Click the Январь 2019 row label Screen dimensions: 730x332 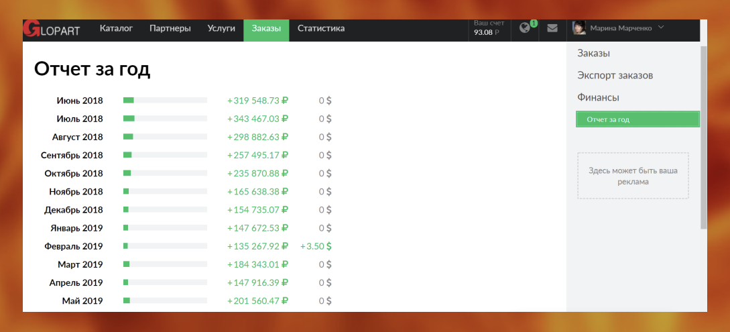(x=77, y=227)
